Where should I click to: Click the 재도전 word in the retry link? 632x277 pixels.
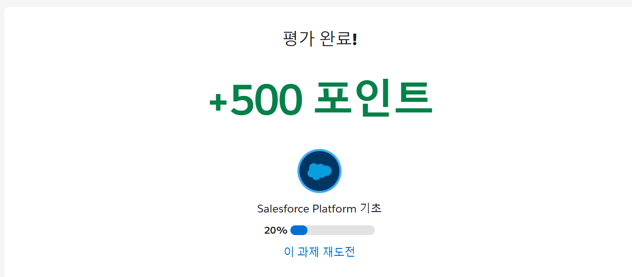click(339, 252)
